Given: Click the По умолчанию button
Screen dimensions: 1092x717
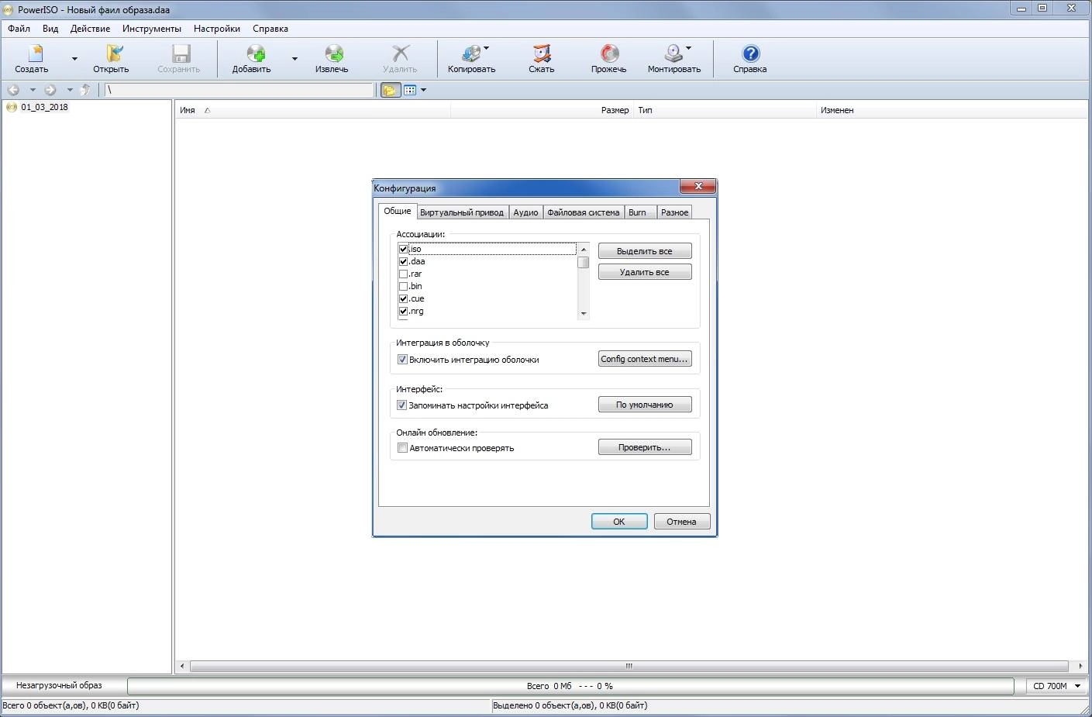Looking at the screenshot, I should (645, 405).
